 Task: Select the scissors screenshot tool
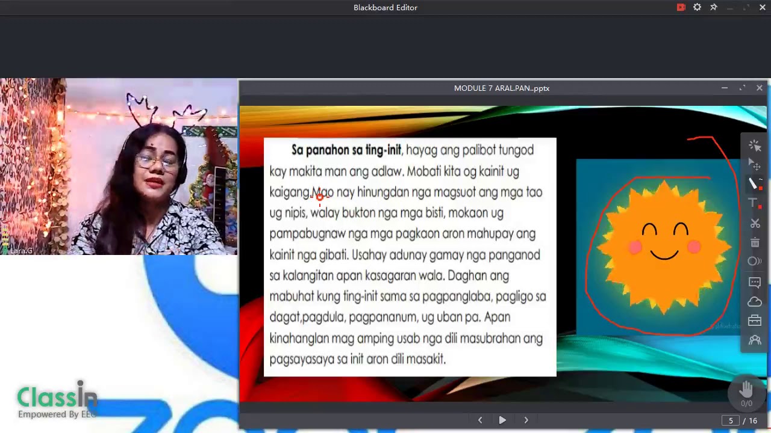(755, 223)
